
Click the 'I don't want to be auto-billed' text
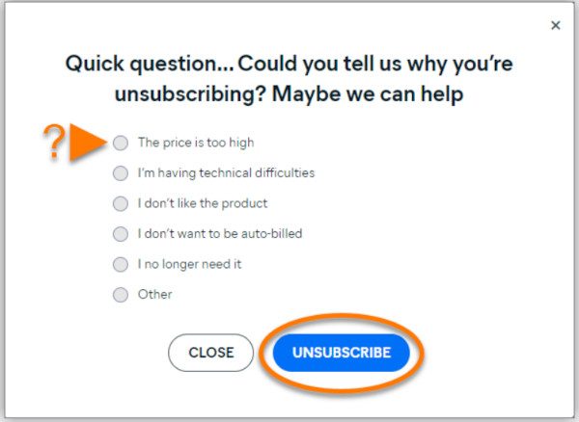point(220,234)
